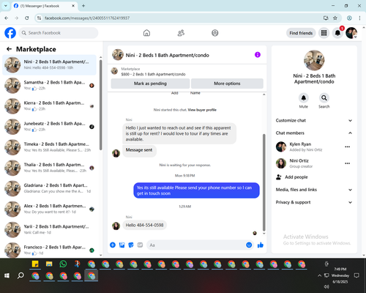
Task: Open Thalia conversation in list
Action: 49,168
